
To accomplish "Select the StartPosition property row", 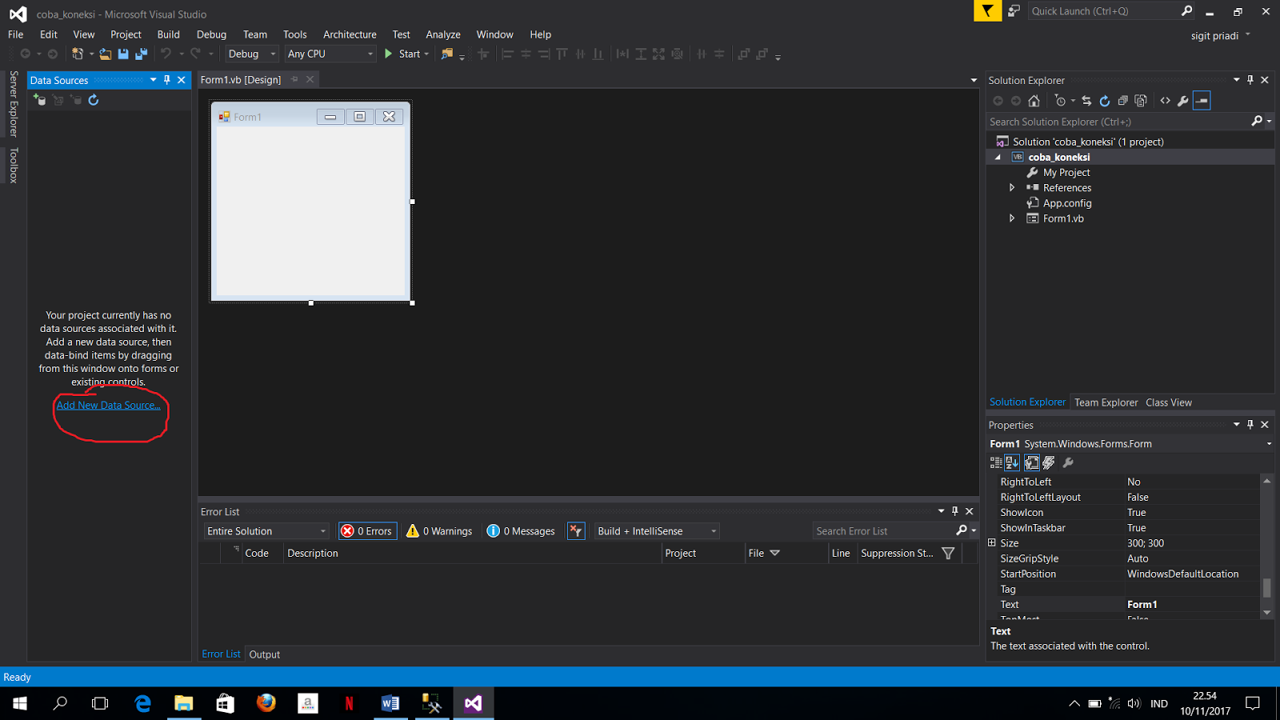I will point(1124,574).
